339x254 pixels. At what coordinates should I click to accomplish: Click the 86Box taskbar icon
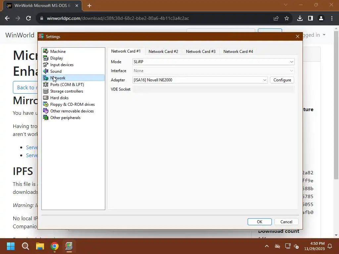point(69,246)
